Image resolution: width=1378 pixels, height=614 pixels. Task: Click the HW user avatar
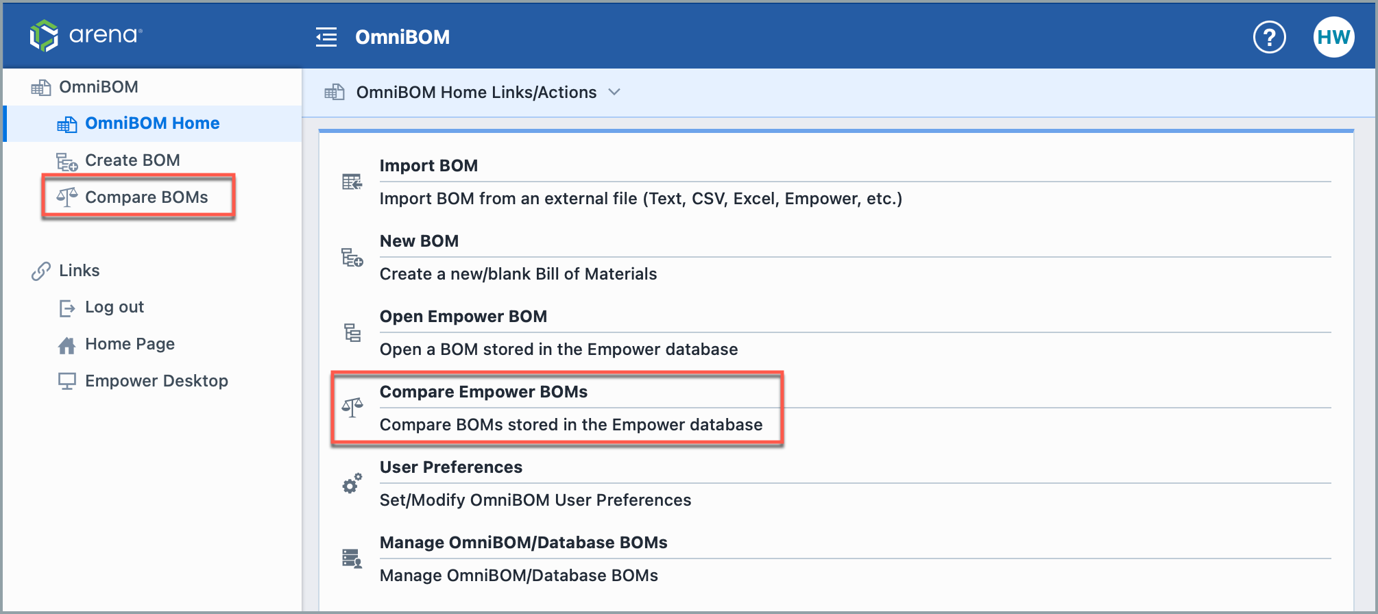(x=1333, y=37)
